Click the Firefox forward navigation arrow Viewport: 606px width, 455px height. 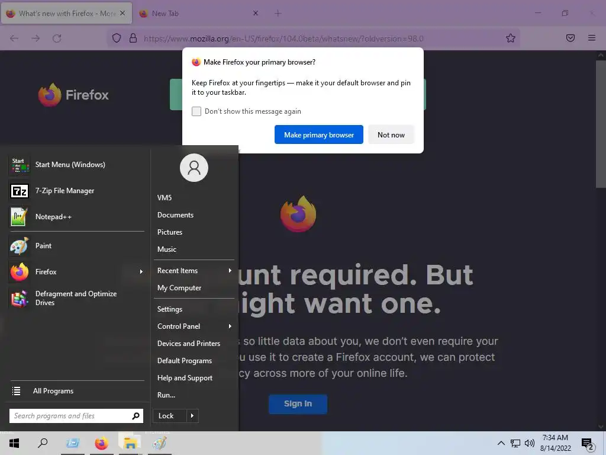[x=36, y=39]
